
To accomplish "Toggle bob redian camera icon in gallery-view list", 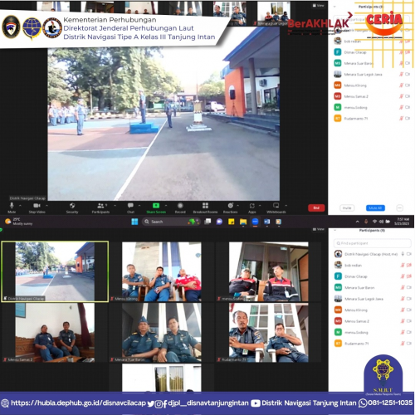I will pyautogui.click(x=409, y=265).
